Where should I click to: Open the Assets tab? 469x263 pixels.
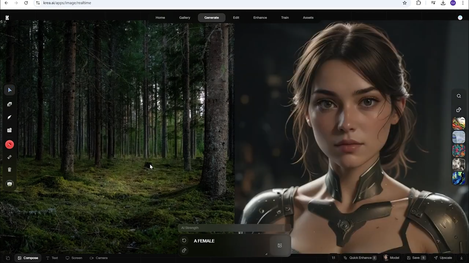[308, 17]
